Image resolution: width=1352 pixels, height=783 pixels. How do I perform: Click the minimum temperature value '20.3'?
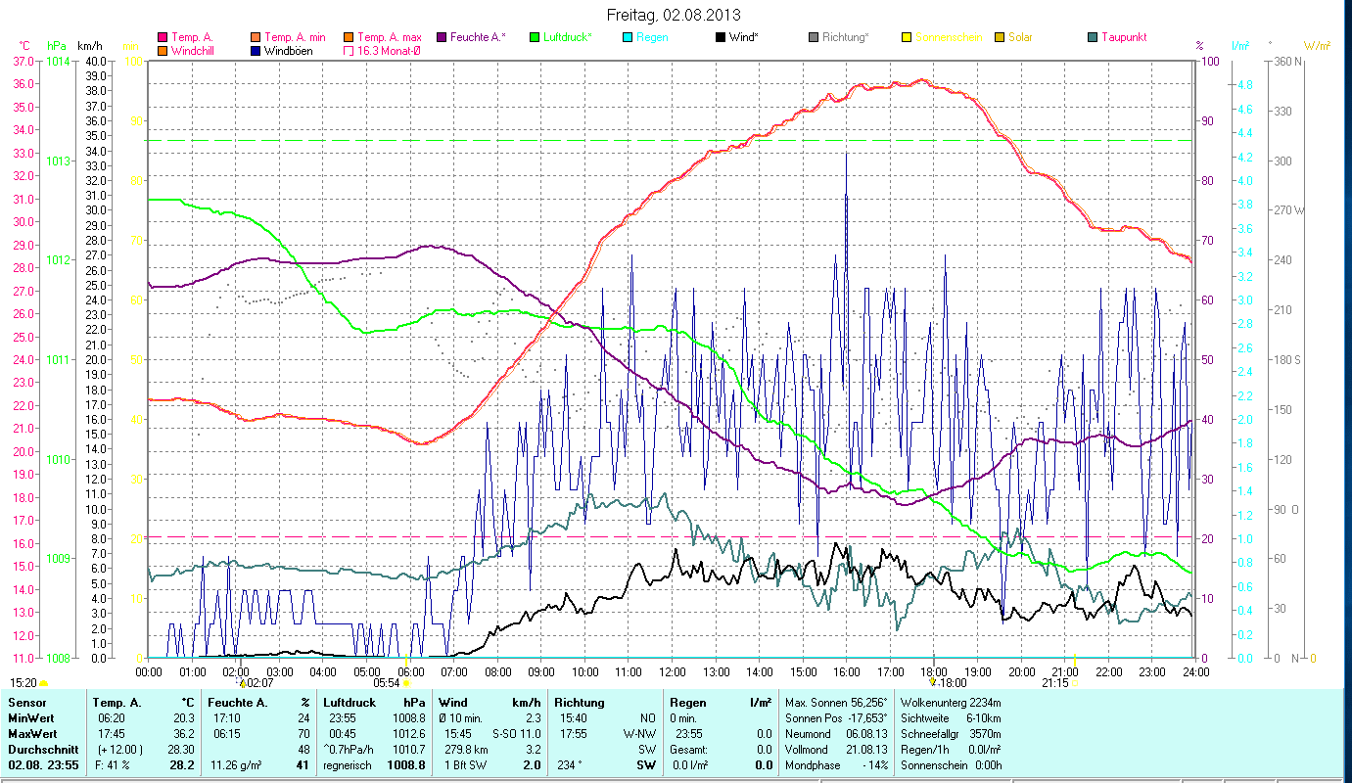click(183, 718)
